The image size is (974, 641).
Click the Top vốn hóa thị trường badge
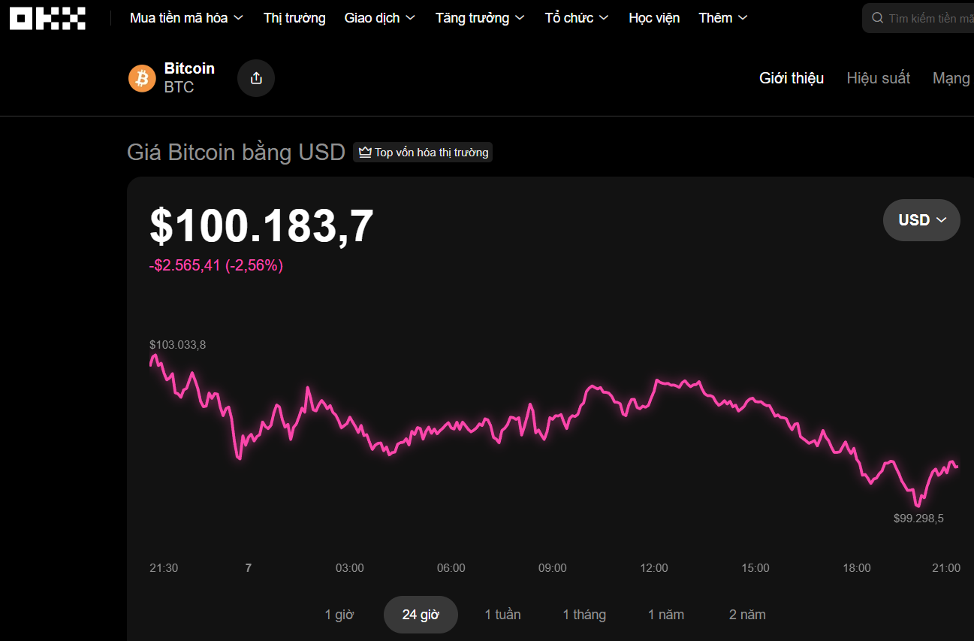[x=423, y=153]
